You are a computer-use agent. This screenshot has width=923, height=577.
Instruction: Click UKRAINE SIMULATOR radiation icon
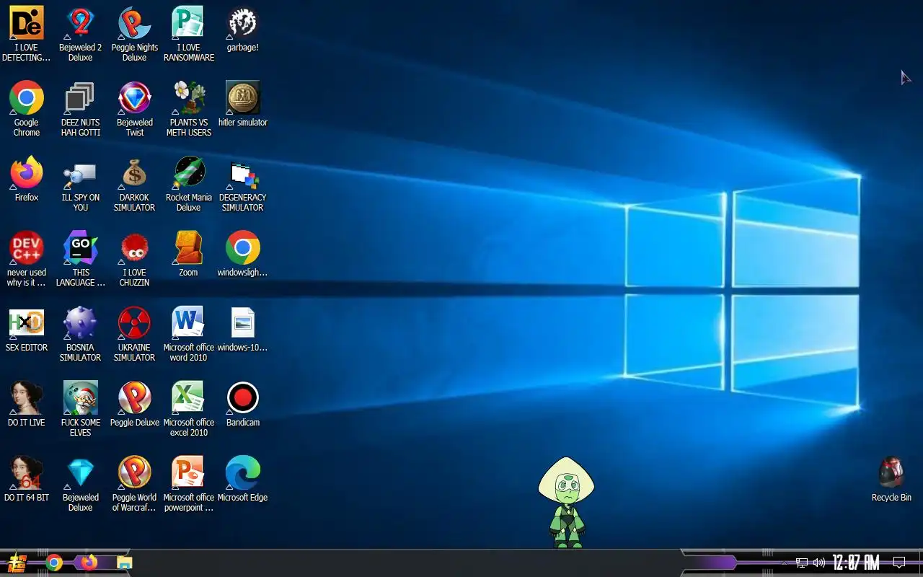(135, 333)
